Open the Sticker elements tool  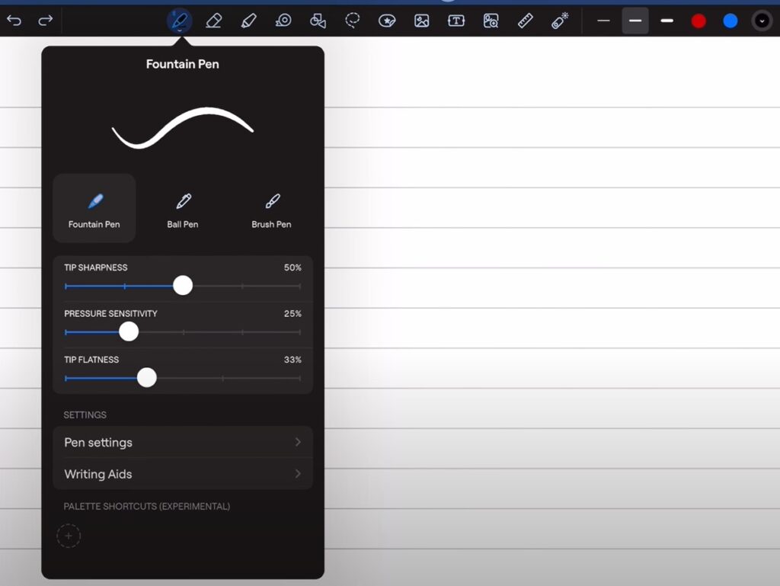click(x=387, y=21)
